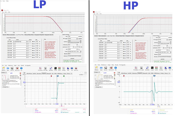The image size is (177, 116).
Task: Select Paragraphic Gain EQ tab in HP rePhase
Action: [139, 36]
